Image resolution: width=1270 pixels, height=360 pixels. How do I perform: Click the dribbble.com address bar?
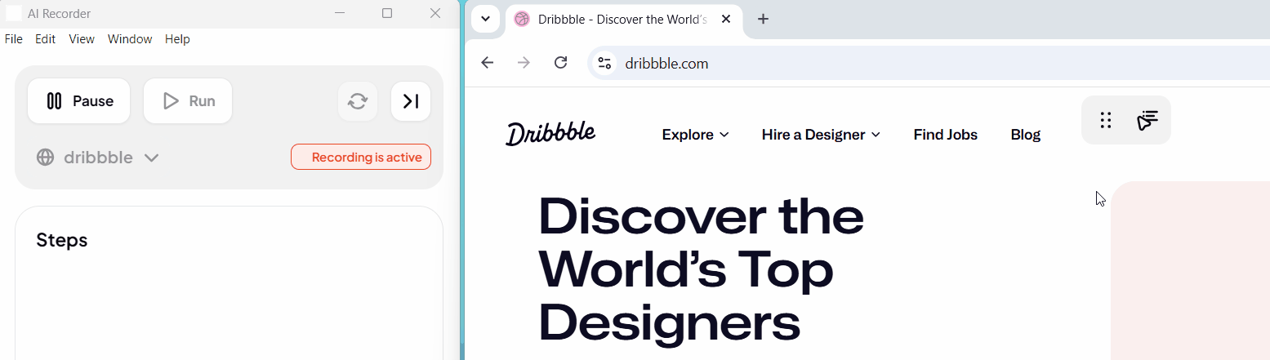pos(817,63)
